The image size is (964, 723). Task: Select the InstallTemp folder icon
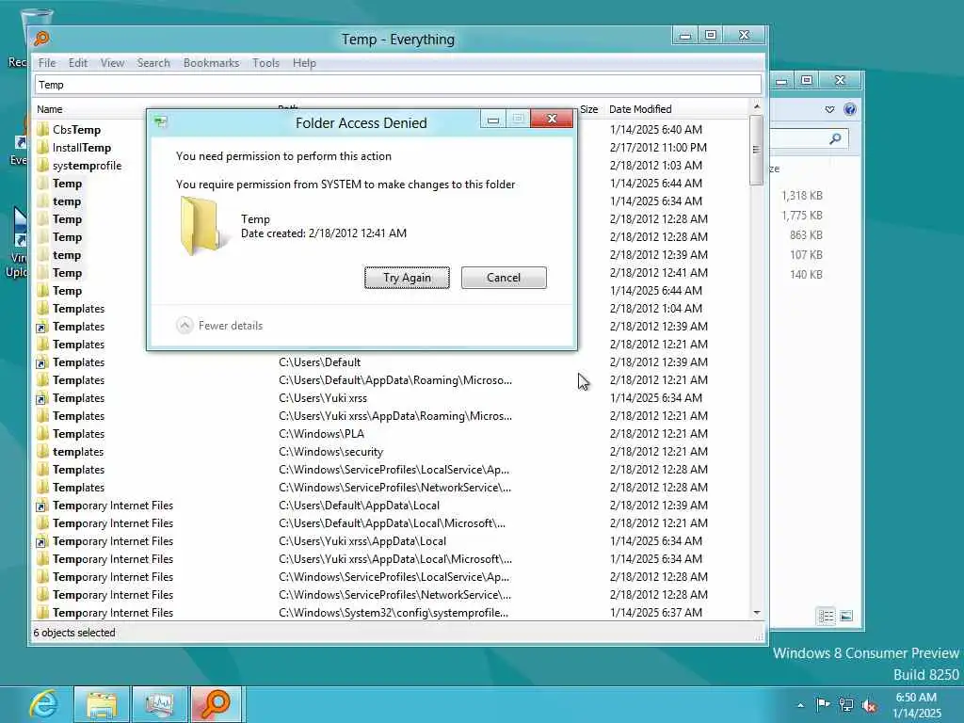click(42, 148)
